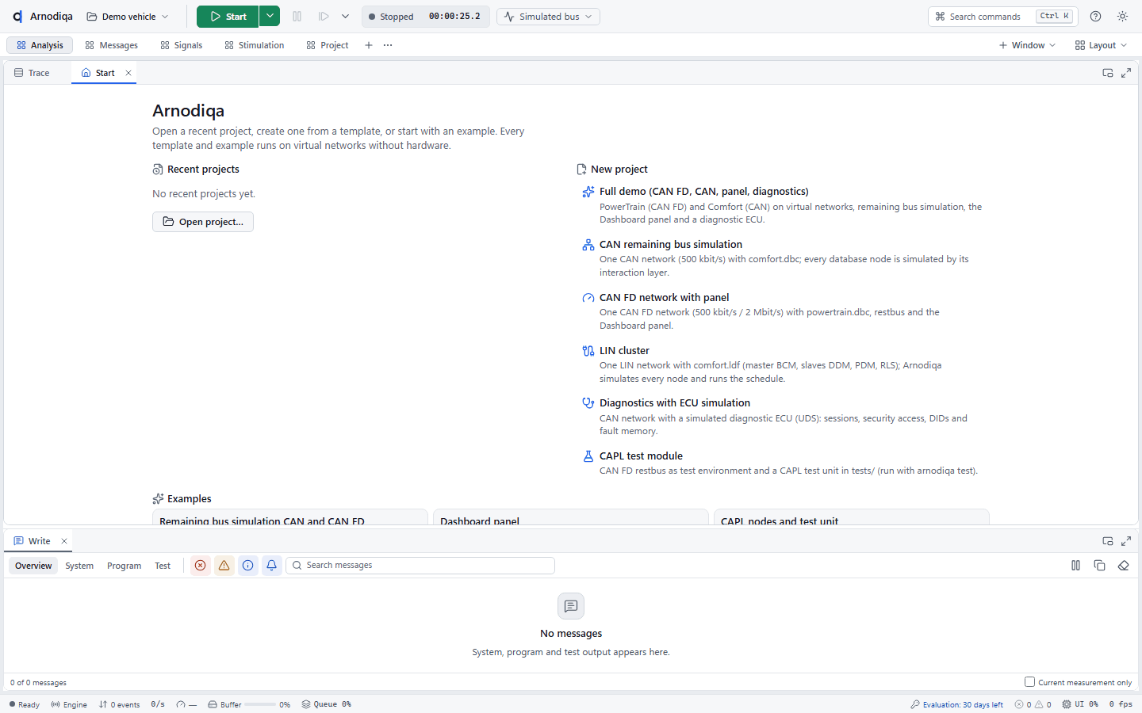The image size is (1142, 713).
Task: Show the System messages filter
Action: 79,566
